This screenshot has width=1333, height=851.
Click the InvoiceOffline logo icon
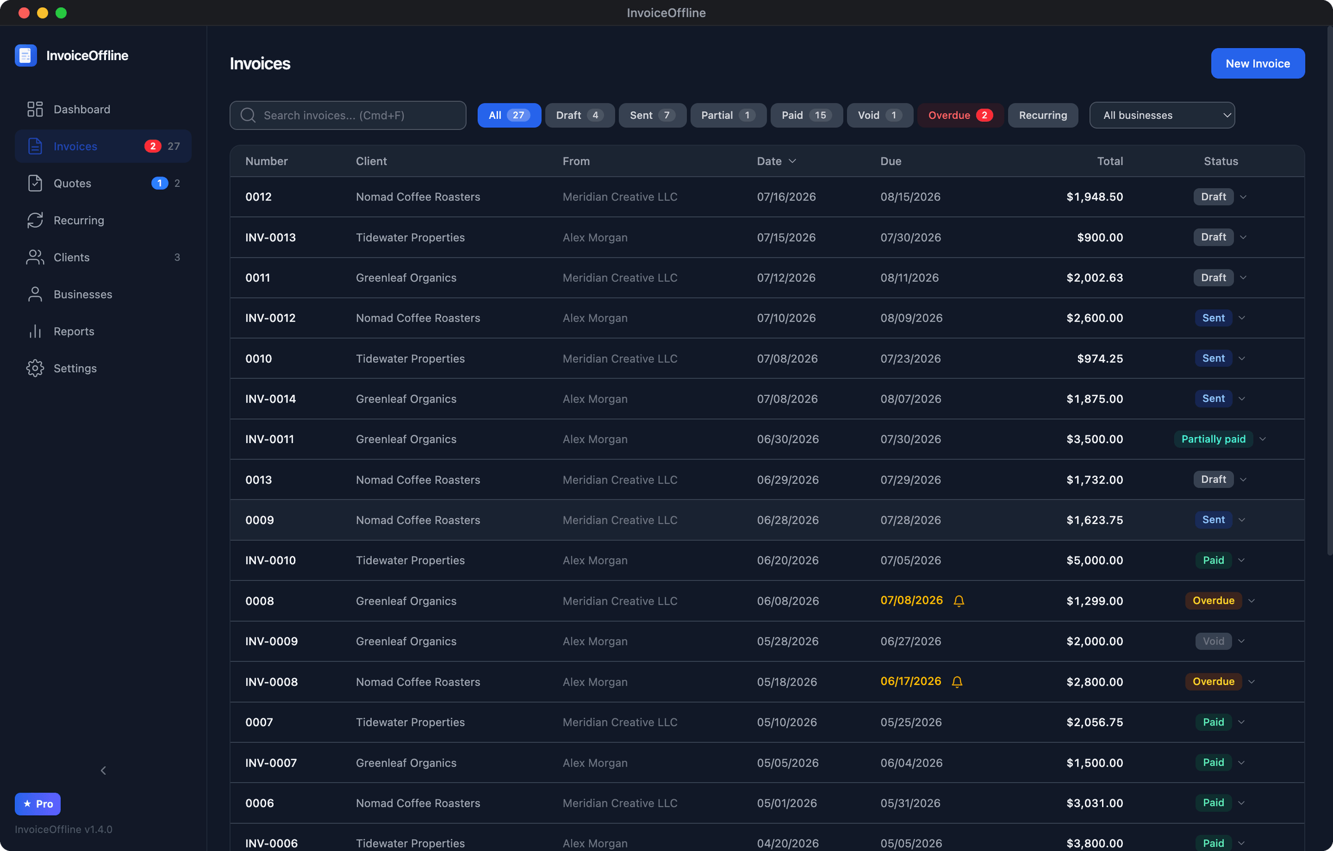pyautogui.click(x=26, y=55)
